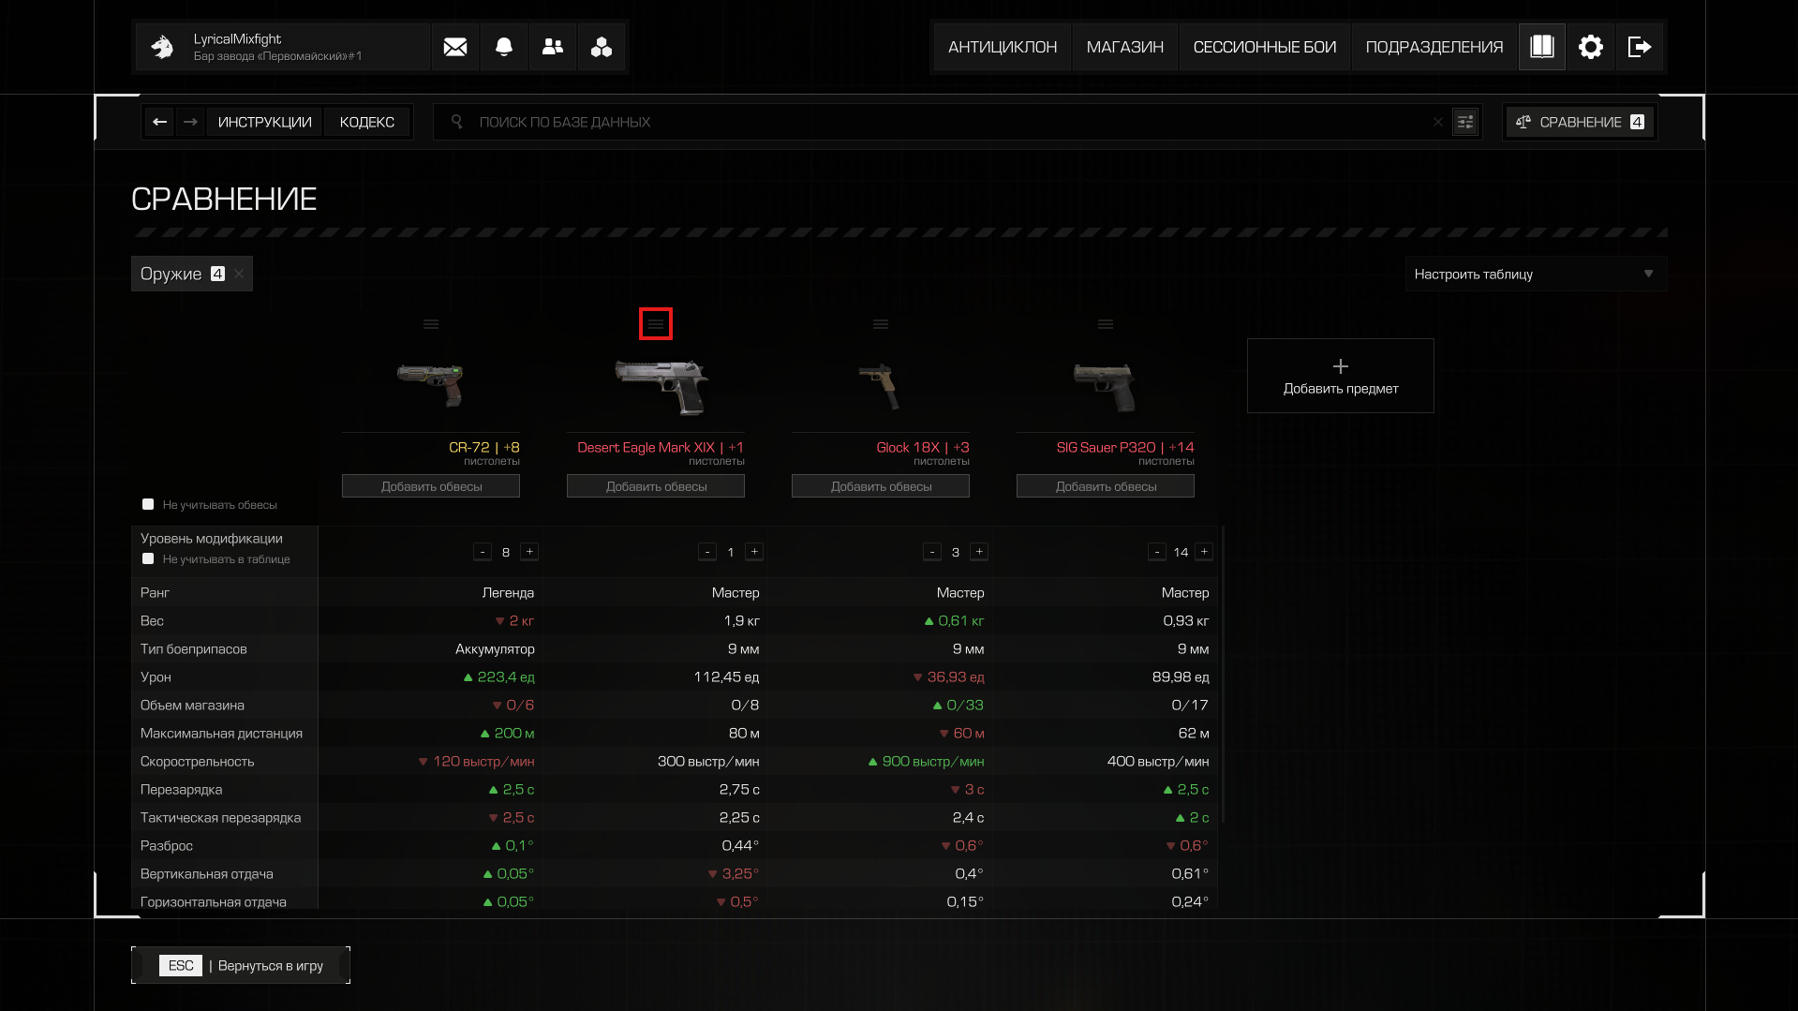Decrease SIG Sauer P320 modification level
This screenshot has height=1011, width=1798.
[1157, 552]
